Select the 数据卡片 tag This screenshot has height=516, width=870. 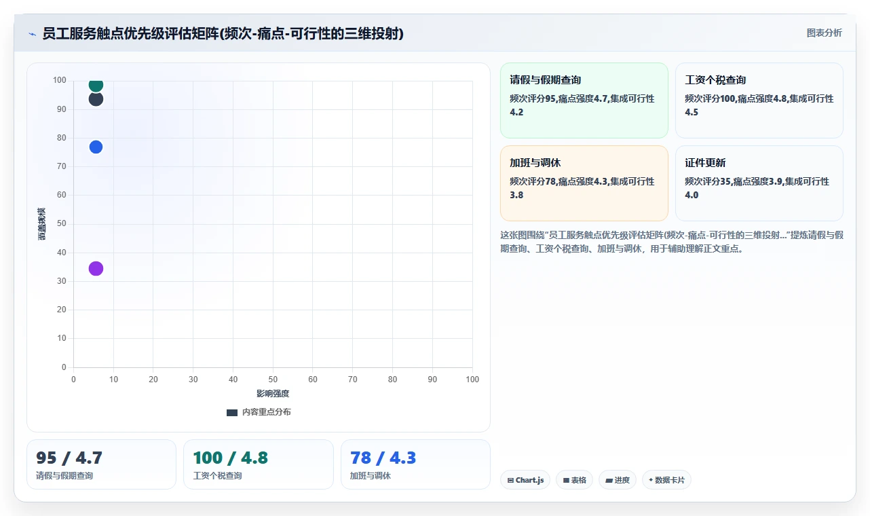[666, 480]
